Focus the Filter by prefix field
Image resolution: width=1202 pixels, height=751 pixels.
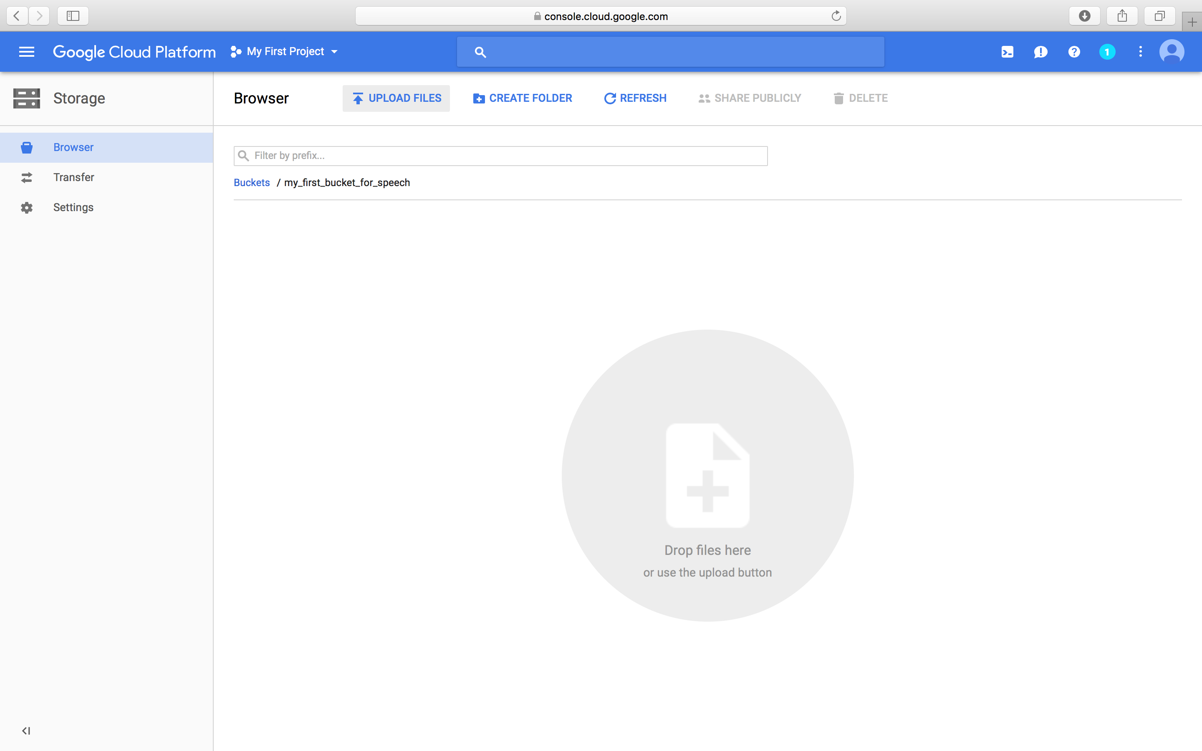(500, 156)
